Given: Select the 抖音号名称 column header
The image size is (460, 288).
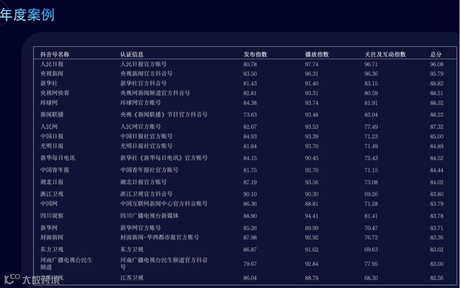Looking at the screenshot, I should [55, 54].
